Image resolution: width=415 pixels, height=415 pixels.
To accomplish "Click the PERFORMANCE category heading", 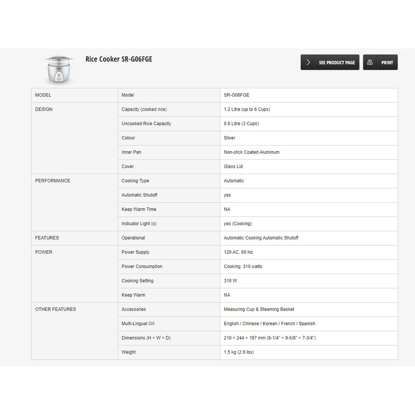I will click(53, 181).
